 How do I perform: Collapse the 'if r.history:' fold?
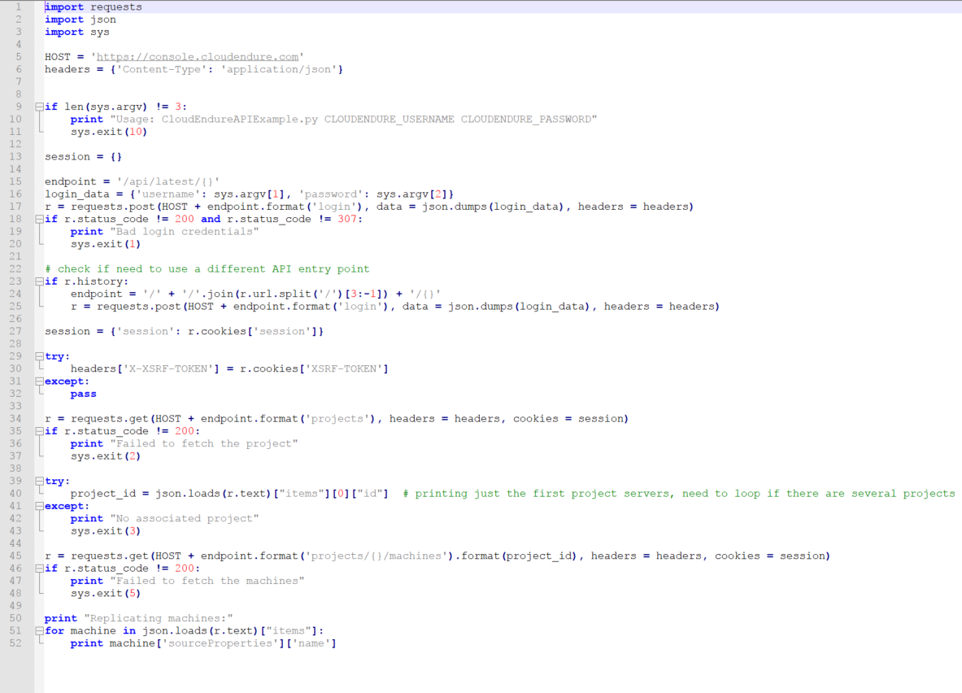[39, 281]
